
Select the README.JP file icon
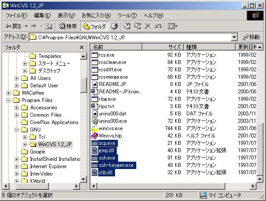tap(94, 84)
